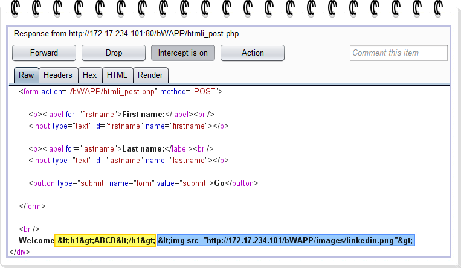Focus the Comment this item field
This screenshot has width=461, height=268.
pyautogui.click(x=399, y=53)
